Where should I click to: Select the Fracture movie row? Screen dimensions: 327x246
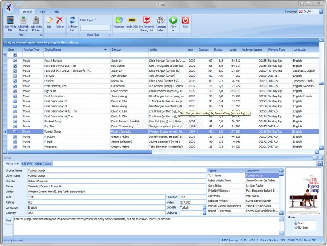point(163,137)
